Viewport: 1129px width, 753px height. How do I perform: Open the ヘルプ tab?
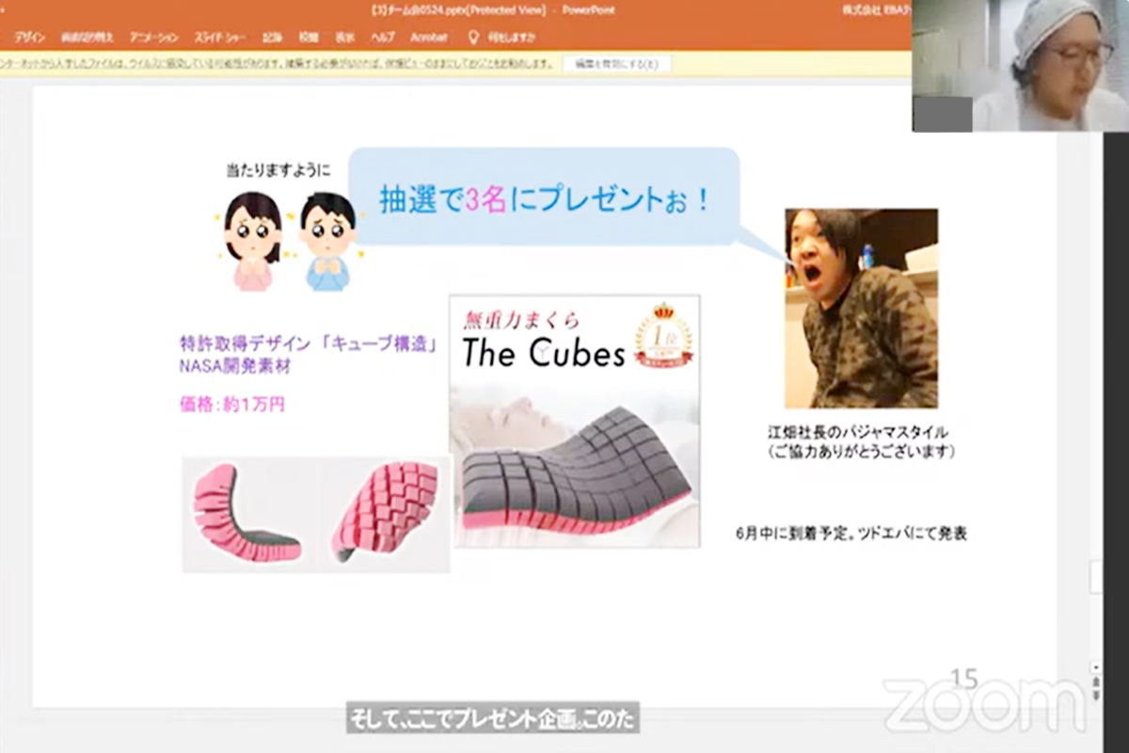(382, 38)
